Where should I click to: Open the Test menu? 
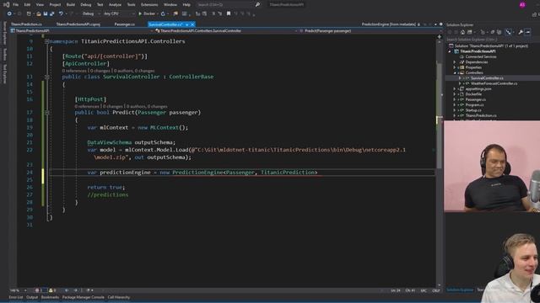(x=100, y=5)
